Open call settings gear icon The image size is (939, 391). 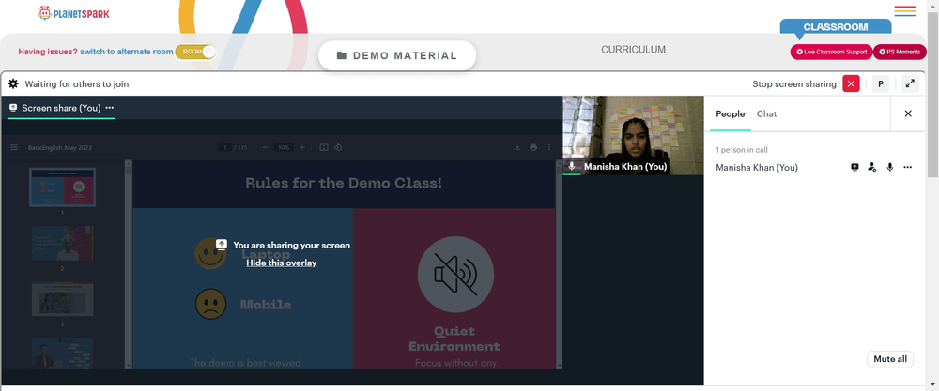click(x=13, y=83)
